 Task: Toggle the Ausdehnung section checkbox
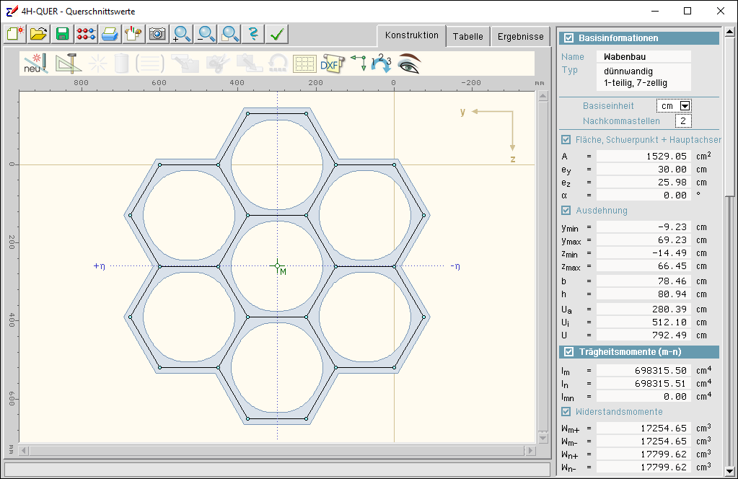tap(566, 211)
